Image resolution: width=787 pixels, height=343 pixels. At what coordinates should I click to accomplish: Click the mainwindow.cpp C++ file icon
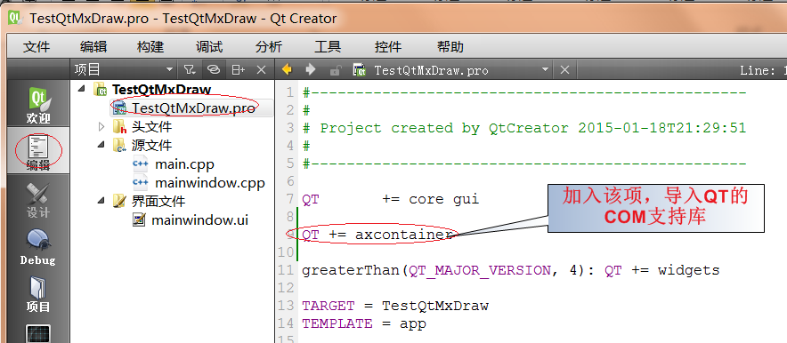(140, 183)
